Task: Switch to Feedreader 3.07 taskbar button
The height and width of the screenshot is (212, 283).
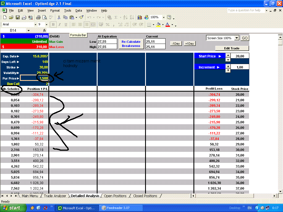Action: (121, 208)
